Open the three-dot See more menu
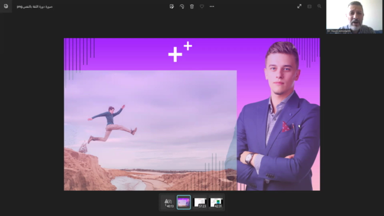 [212, 7]
